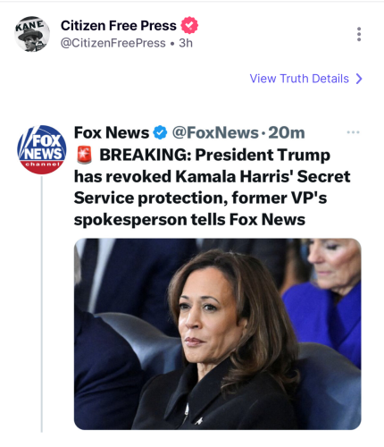Click the "Service protection, former VP's" text line
The height and width of the screenshot is (447, 384).
point(200,198)
